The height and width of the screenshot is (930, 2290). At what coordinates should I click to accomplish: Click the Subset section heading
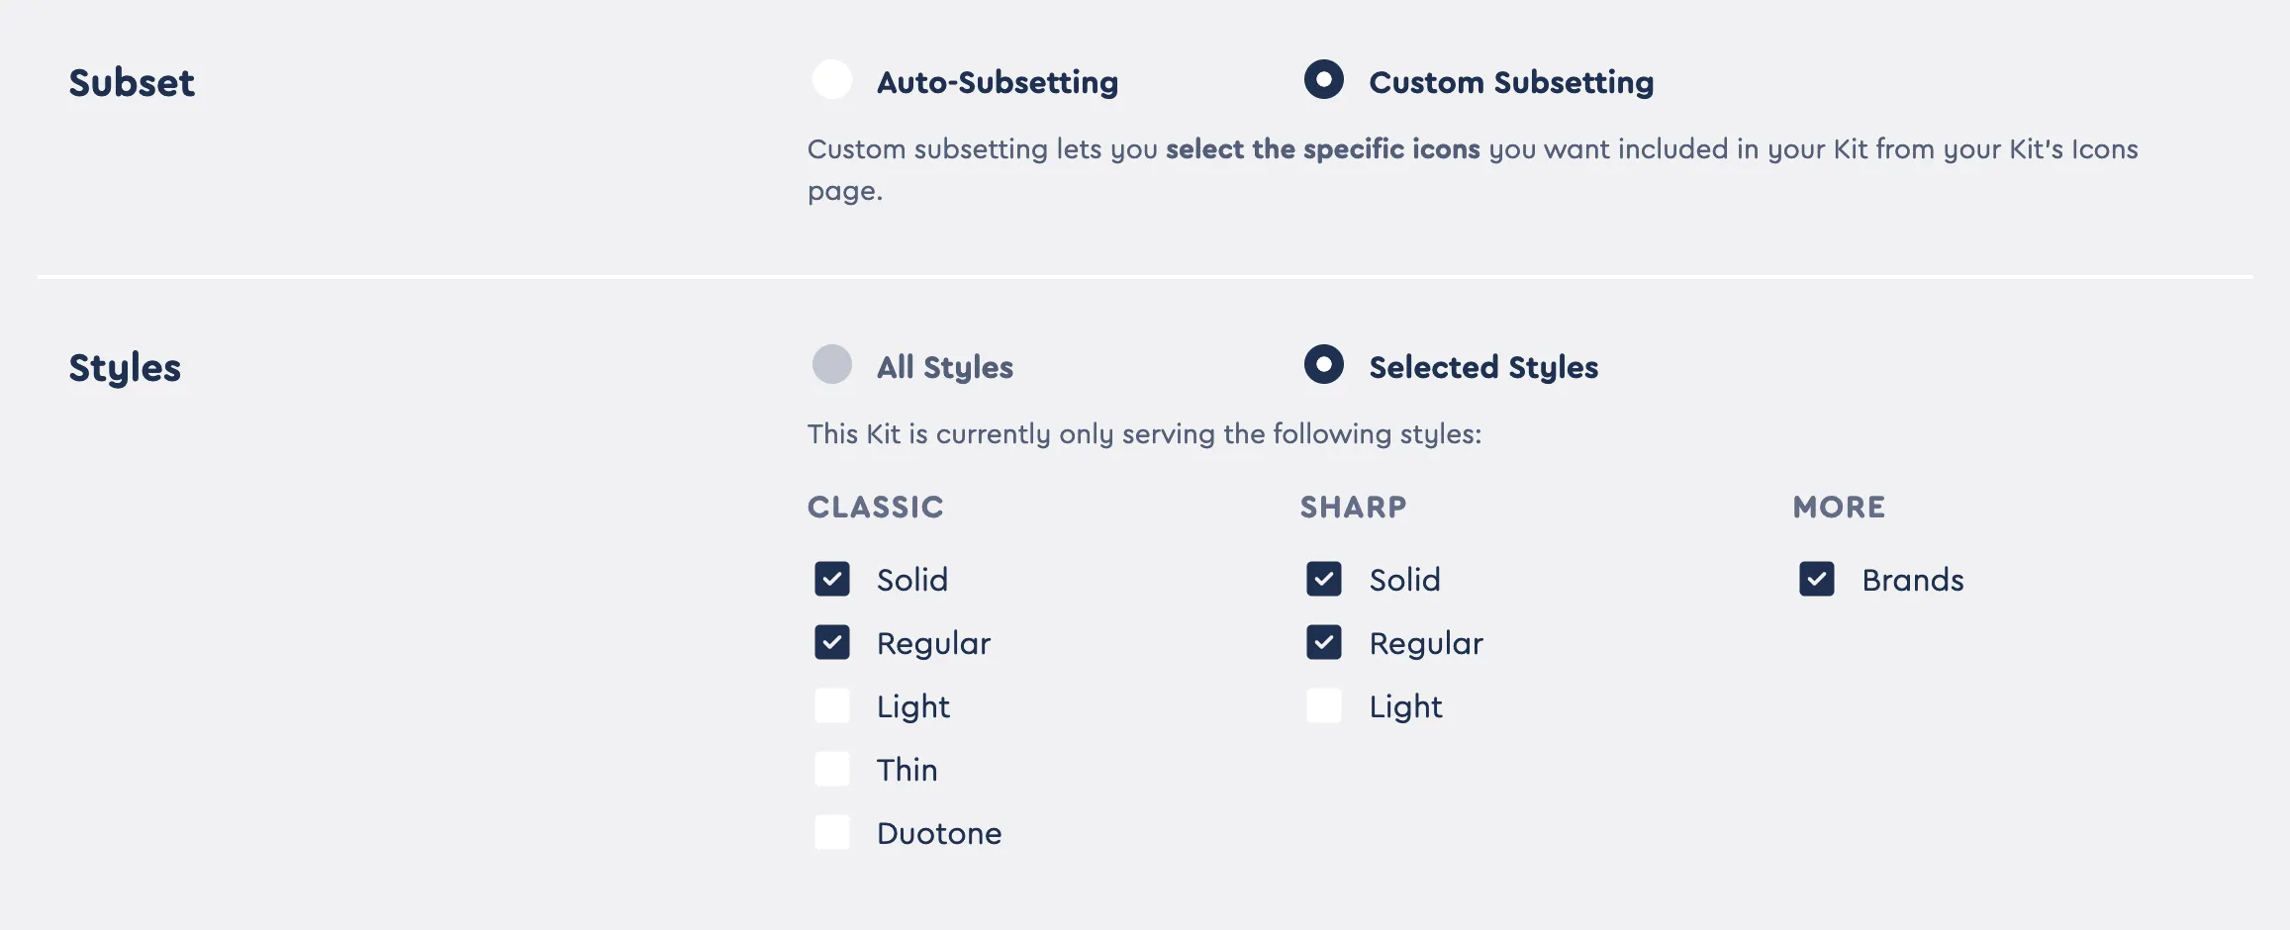(131, 82)
